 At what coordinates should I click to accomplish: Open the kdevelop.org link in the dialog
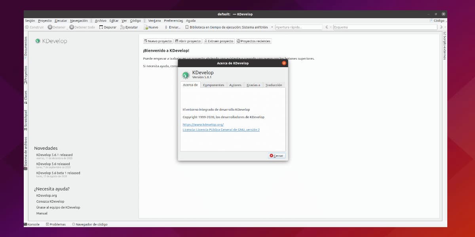(203, 124)
